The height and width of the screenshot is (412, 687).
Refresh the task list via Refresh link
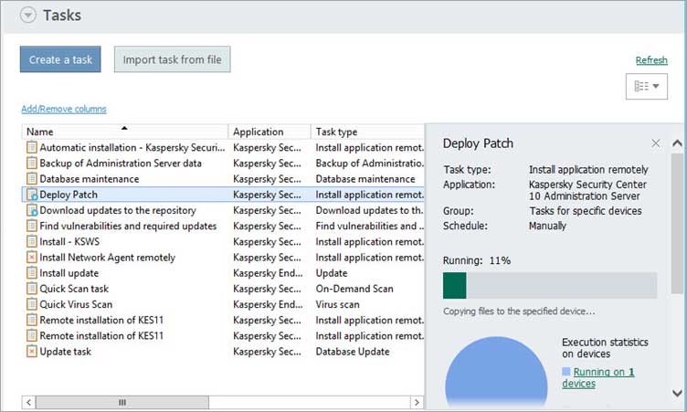point(651,60)
